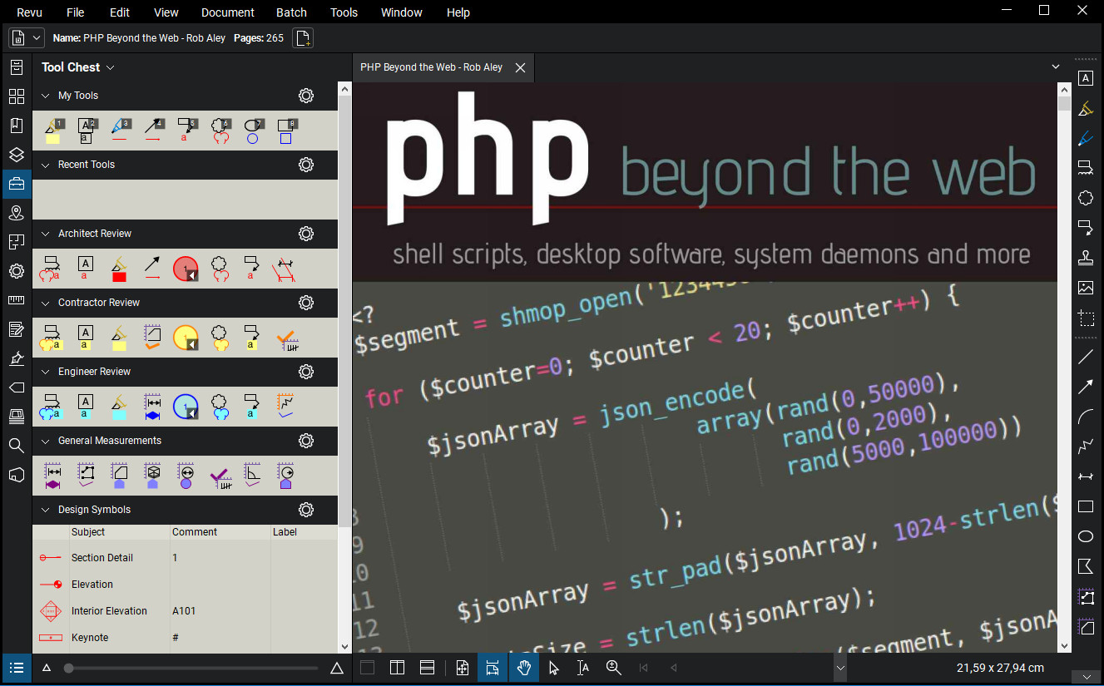Open the Batch menu

(x=291, y=12)
